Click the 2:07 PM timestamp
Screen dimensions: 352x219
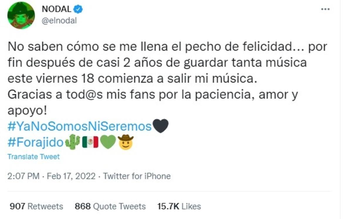tap(23, 176)
